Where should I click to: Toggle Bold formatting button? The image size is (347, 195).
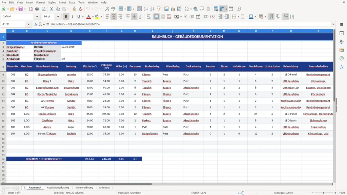(66, 17)
